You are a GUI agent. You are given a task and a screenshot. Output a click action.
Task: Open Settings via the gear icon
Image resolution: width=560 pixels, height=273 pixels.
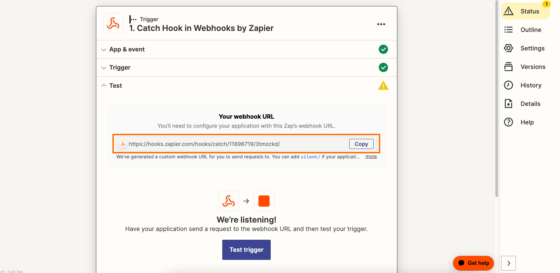(x=508, y=48)
